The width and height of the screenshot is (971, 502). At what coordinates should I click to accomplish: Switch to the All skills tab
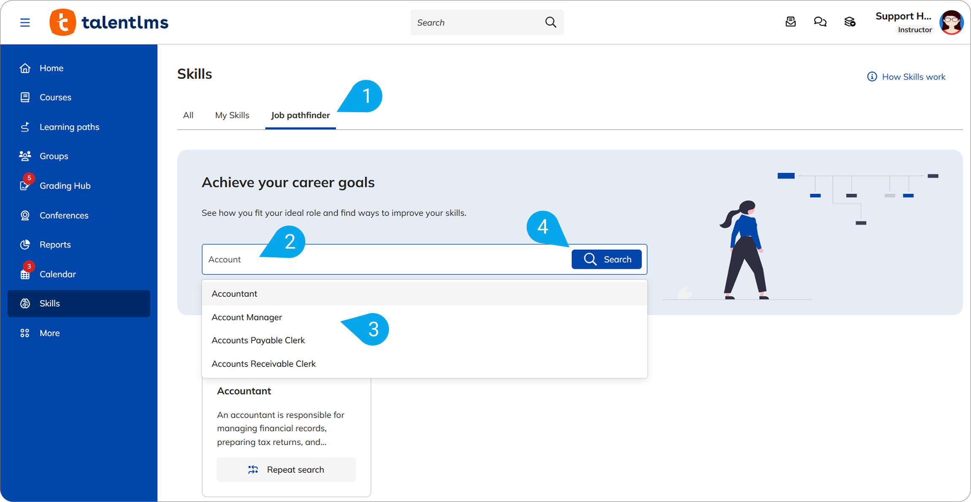188,115
